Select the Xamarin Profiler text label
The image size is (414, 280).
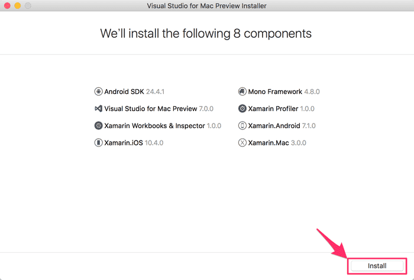pyautogui.click(x=273, y=109)
